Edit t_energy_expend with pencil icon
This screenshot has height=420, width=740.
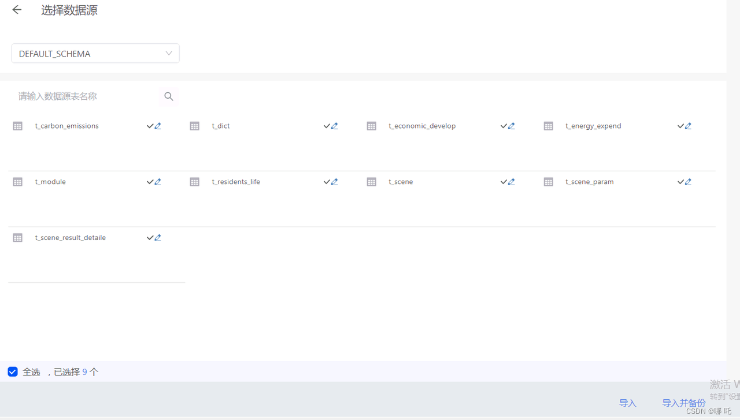tap(688, 126)
